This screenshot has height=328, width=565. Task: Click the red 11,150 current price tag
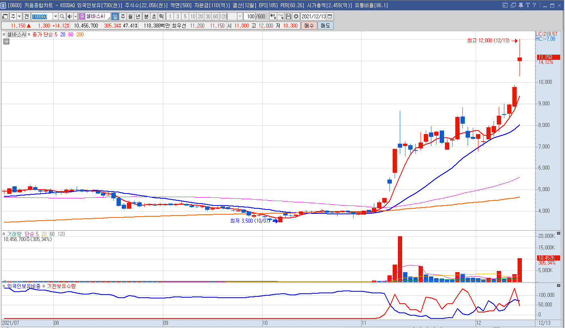click(549, 57)
